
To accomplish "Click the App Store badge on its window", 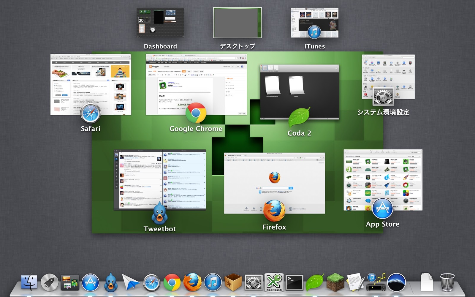I will [x=383, y=208].
